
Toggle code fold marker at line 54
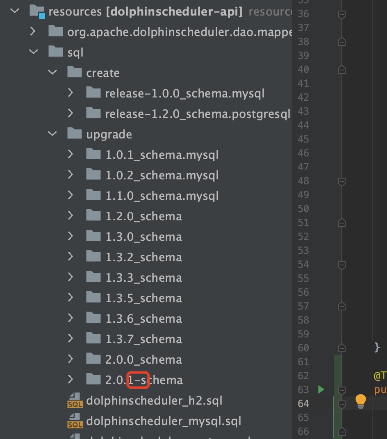click(x=341, y=265)
